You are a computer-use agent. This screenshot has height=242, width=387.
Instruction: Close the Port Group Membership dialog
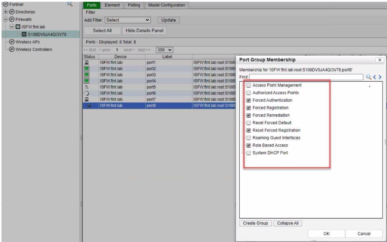pyautogui.click(x=380, y=60)
